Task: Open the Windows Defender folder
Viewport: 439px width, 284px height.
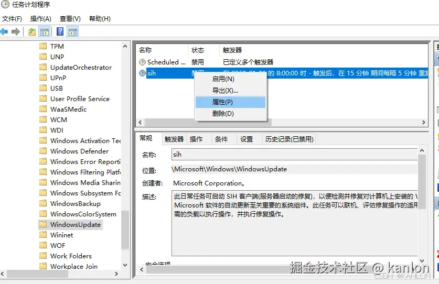Action: tap(79, 151)
